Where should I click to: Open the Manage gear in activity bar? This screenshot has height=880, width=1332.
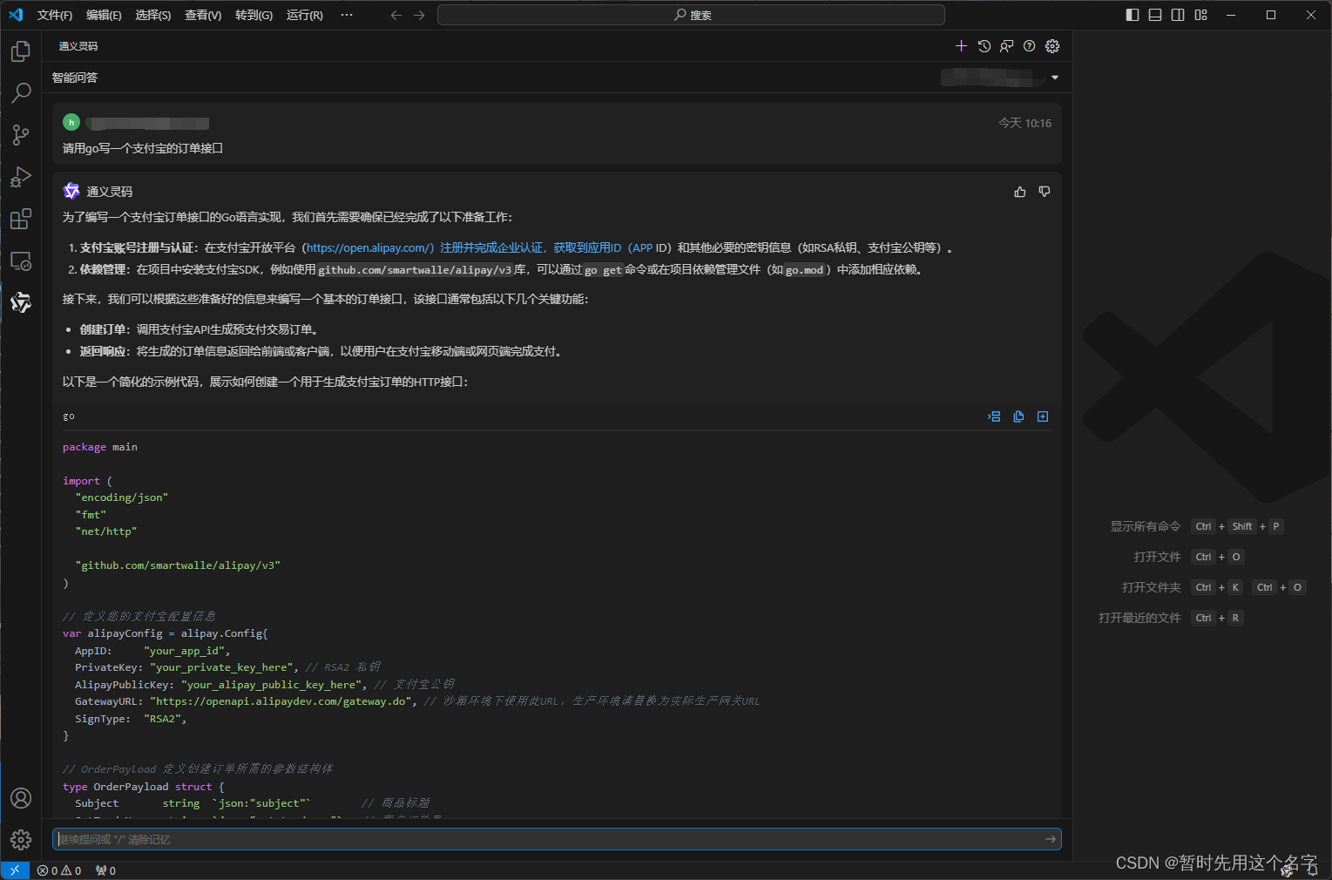point(21,840)
